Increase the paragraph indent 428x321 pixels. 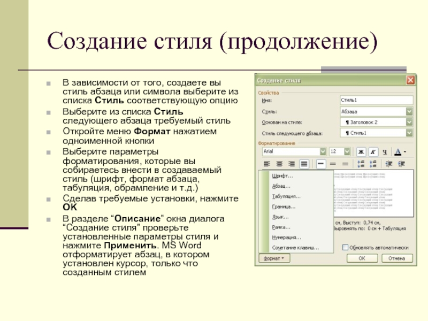401,164
